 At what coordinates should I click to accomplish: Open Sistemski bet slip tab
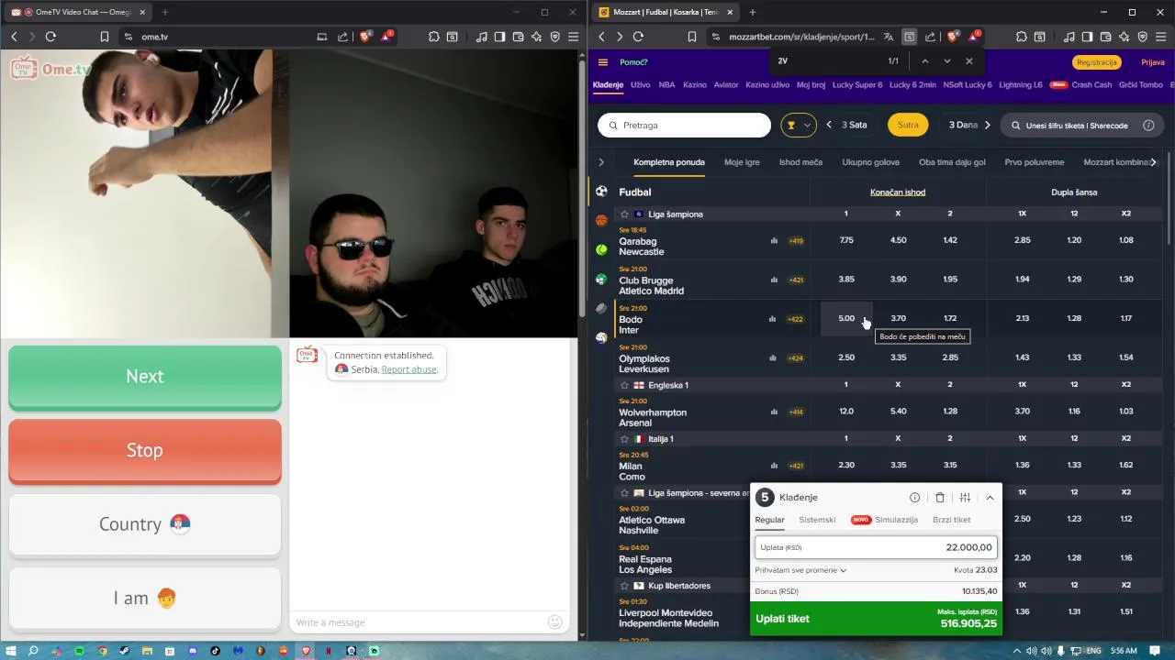[x=817, y=520]
